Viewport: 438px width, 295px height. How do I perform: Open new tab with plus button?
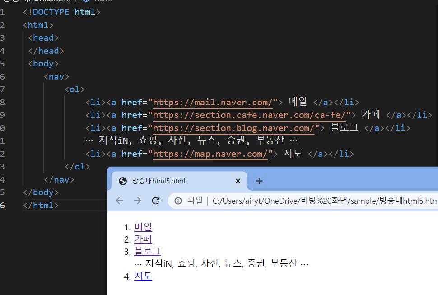click(259, 181)
